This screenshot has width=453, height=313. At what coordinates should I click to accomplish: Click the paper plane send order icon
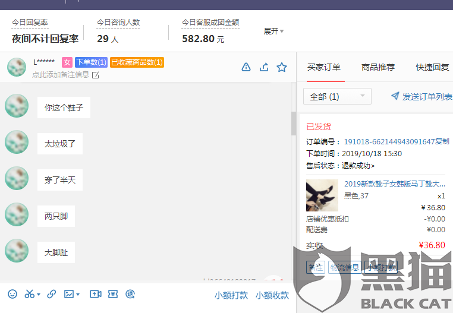pos(395,96)
